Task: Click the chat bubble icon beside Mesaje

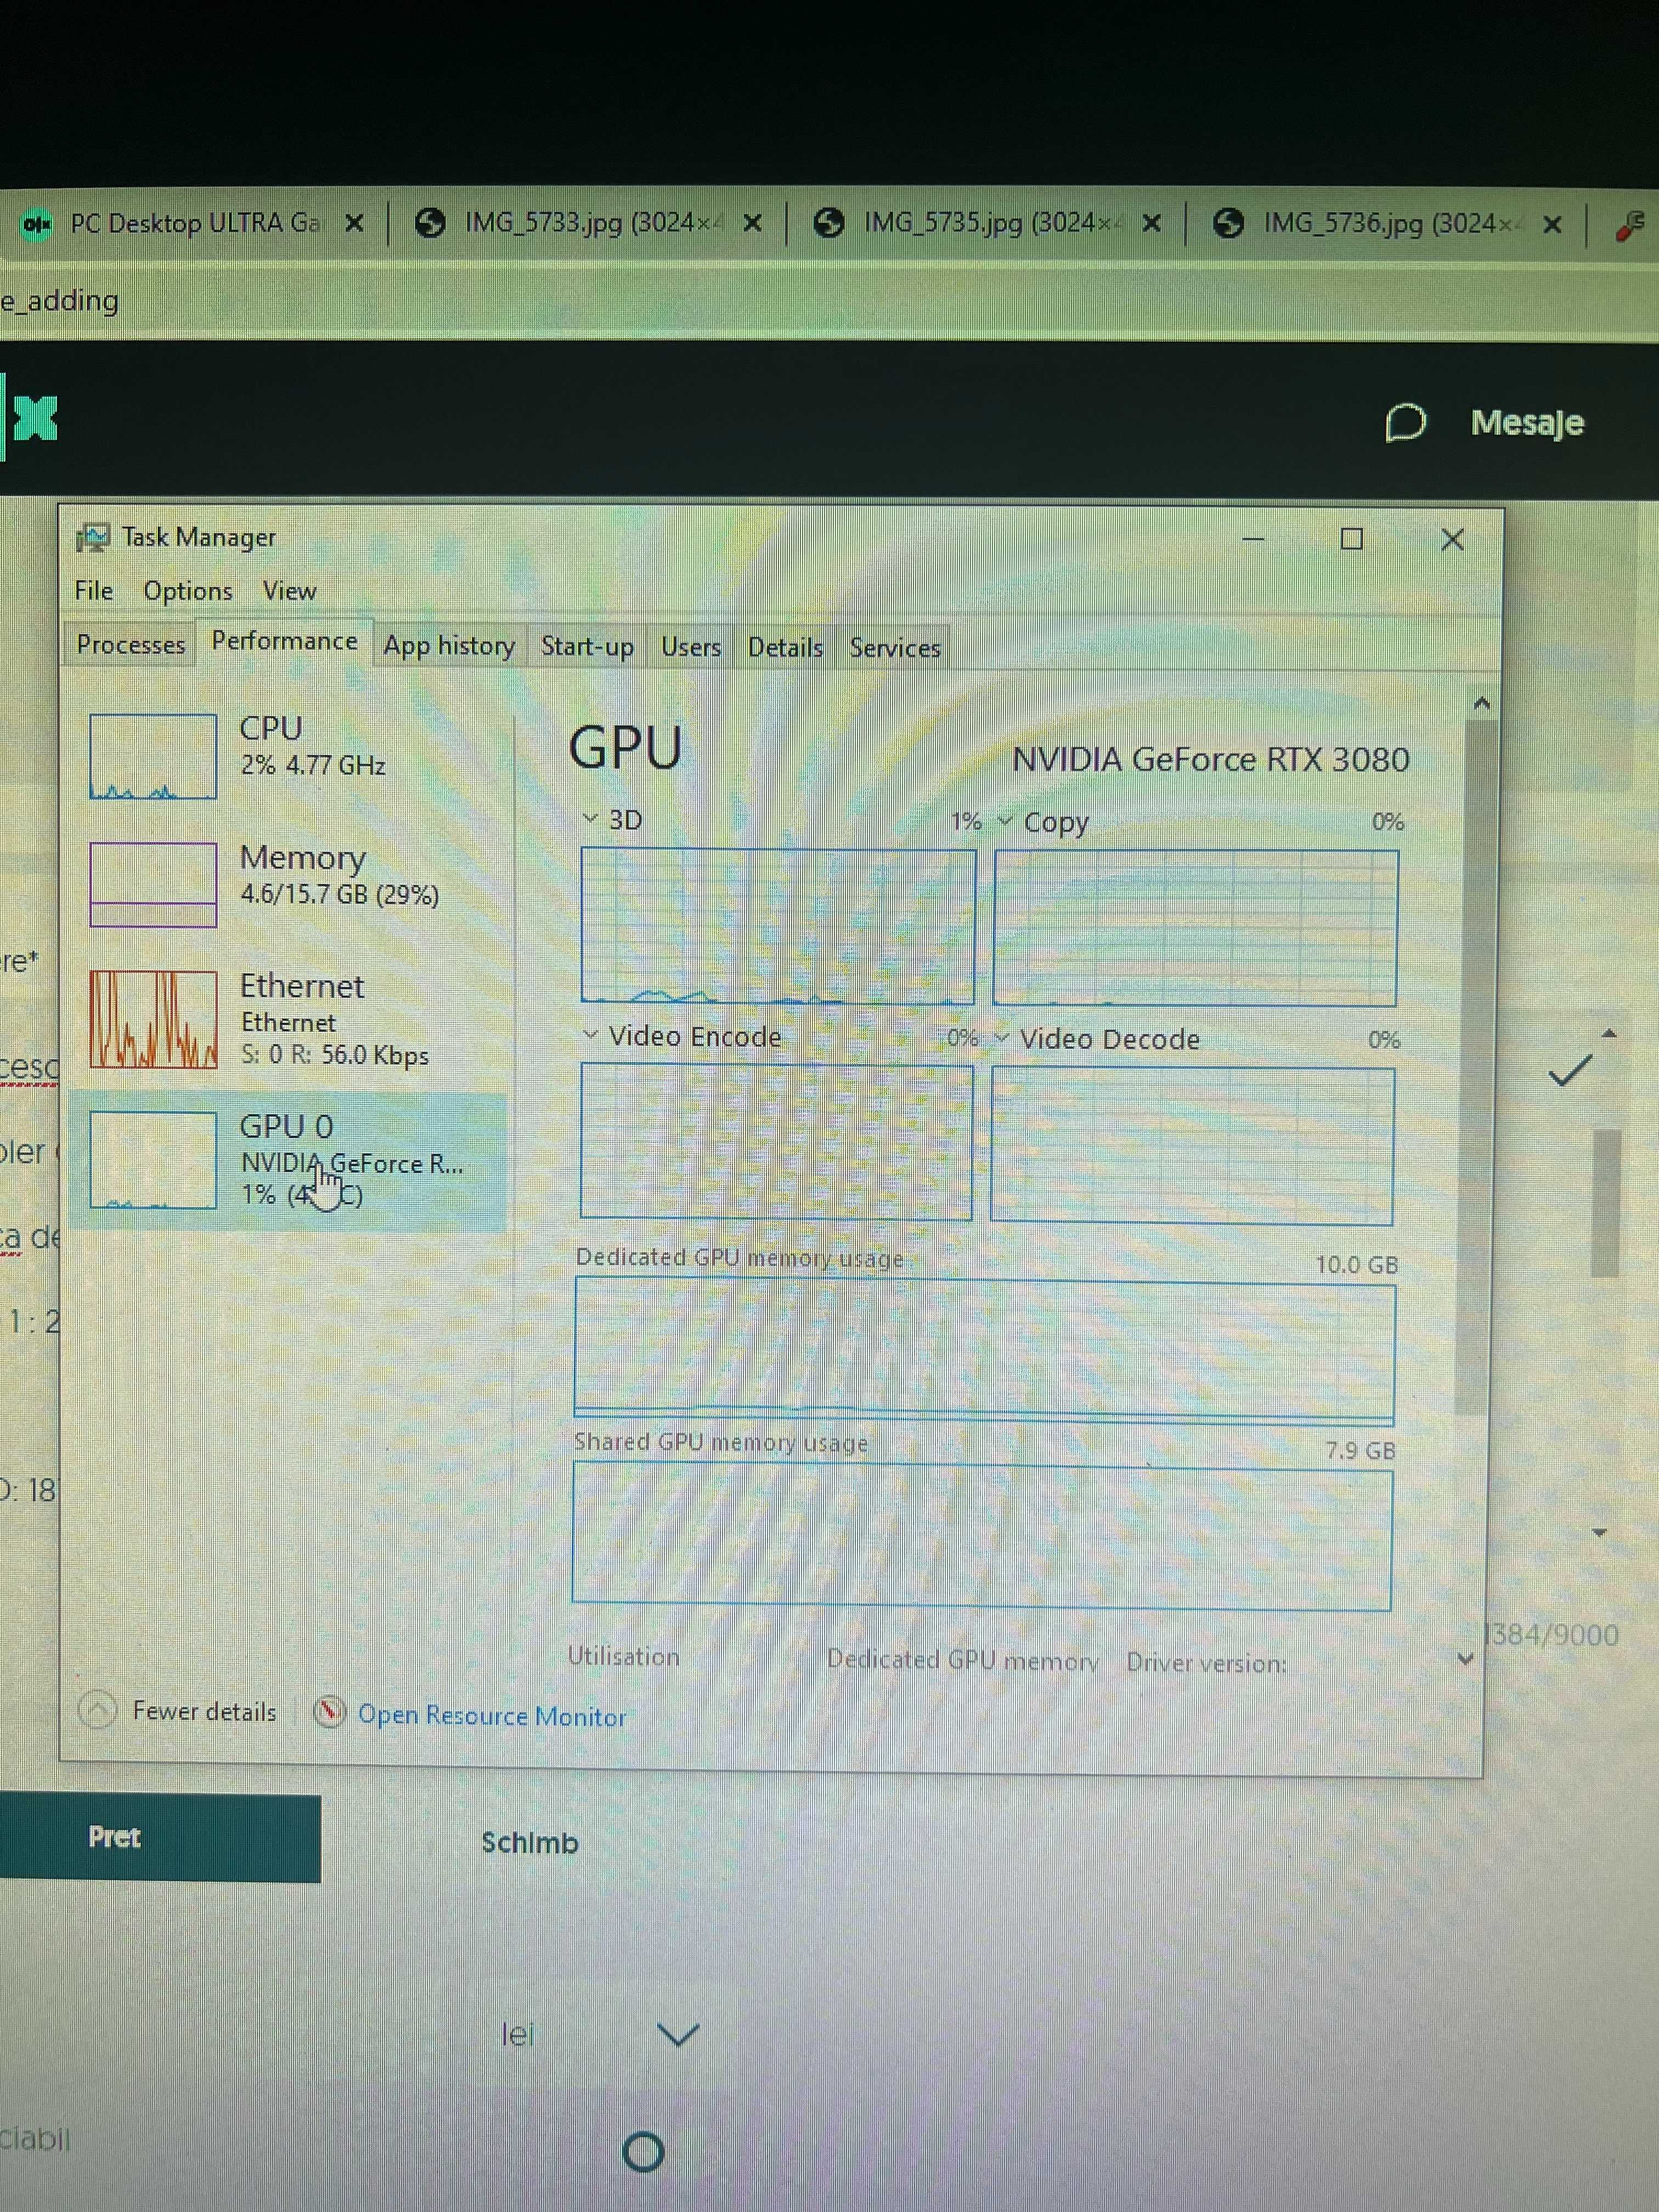Action: click(x=1405, y=422)
